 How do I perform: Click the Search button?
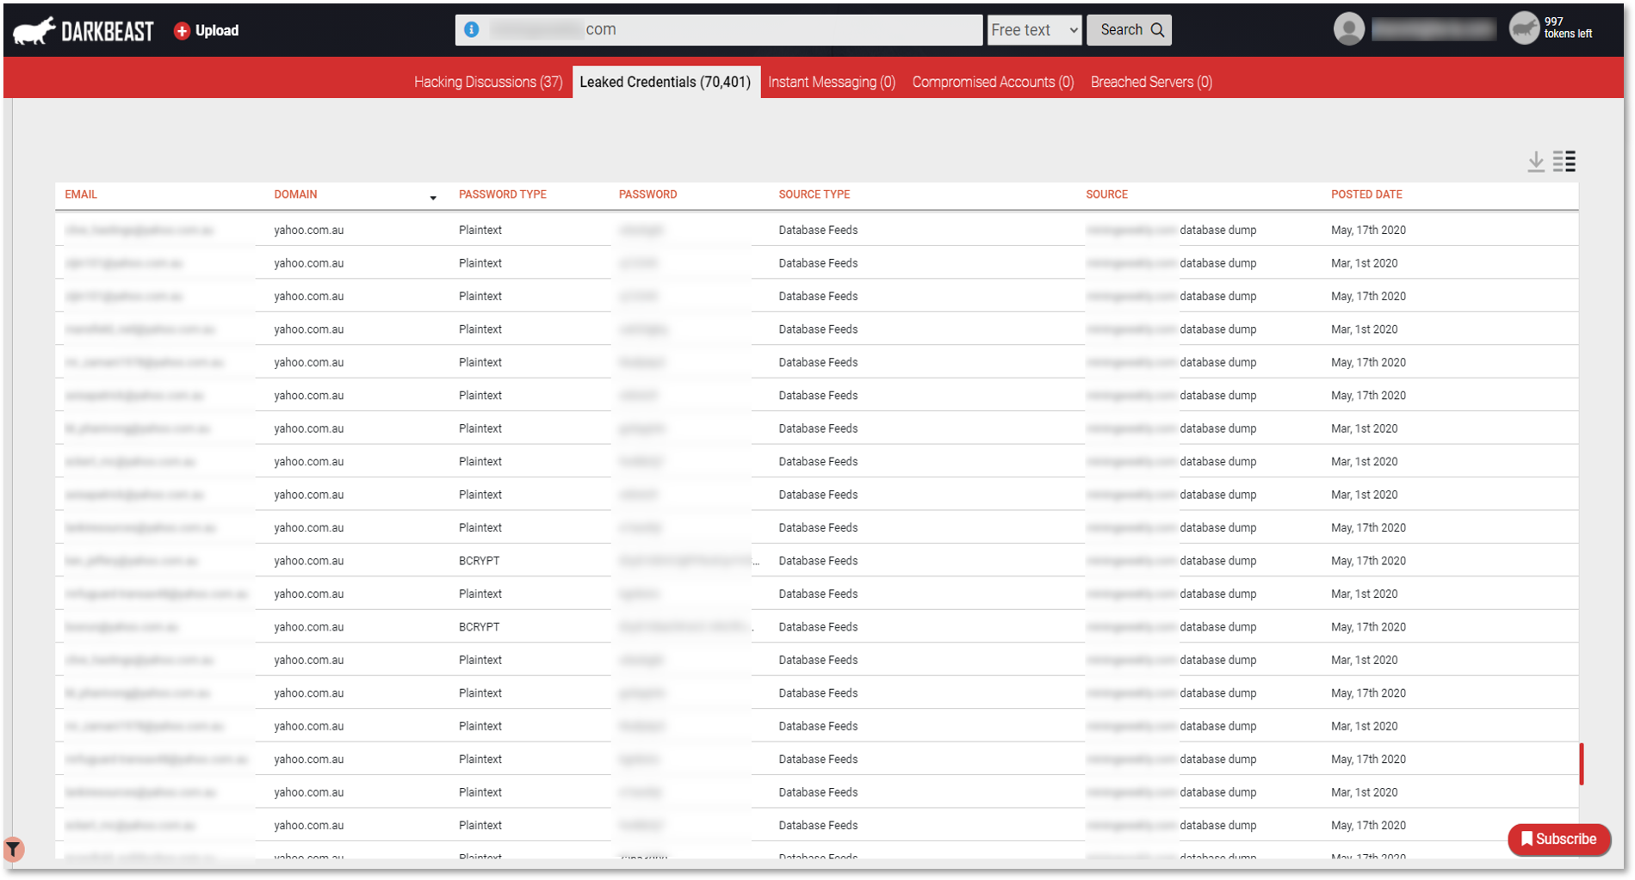[1129, 30]
